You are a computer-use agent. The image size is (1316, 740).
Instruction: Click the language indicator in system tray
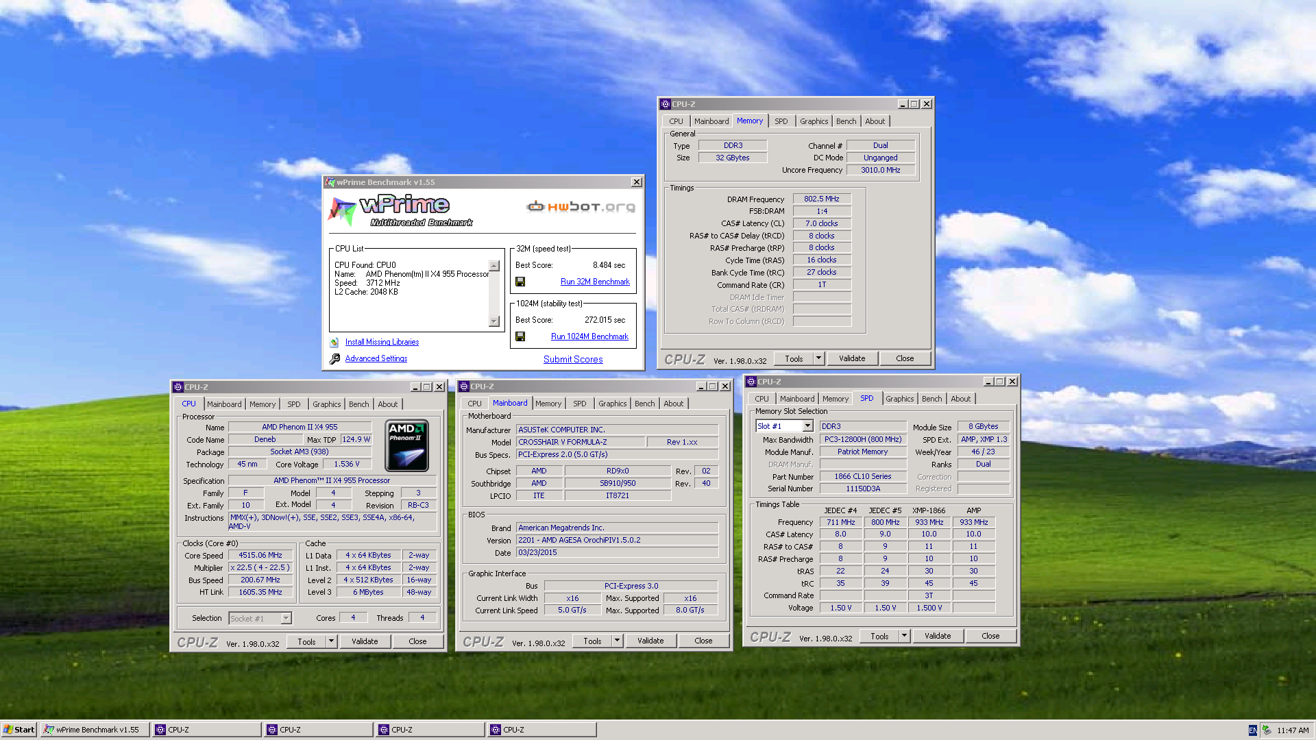point(1252,730)
